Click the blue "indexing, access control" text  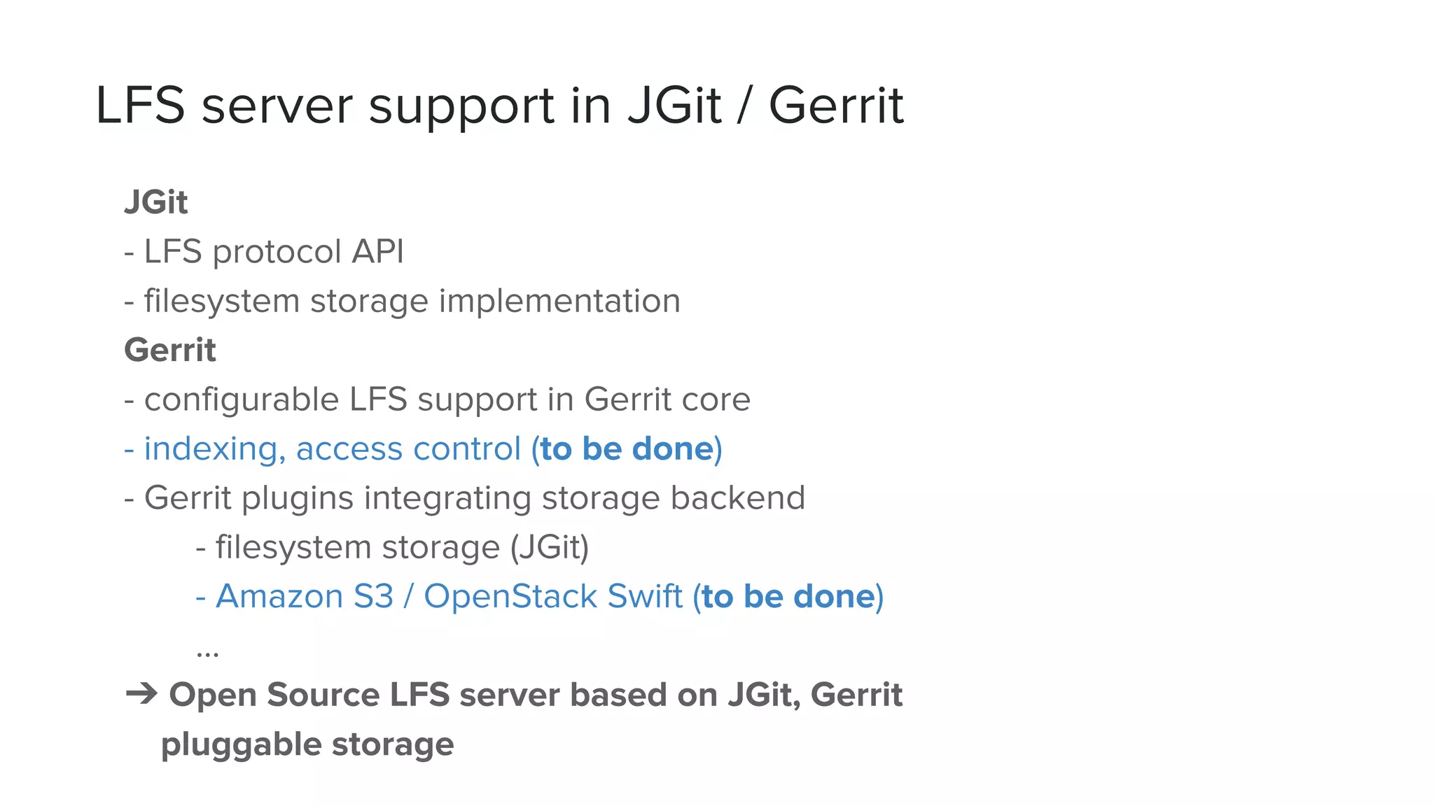tap(332, 448)
